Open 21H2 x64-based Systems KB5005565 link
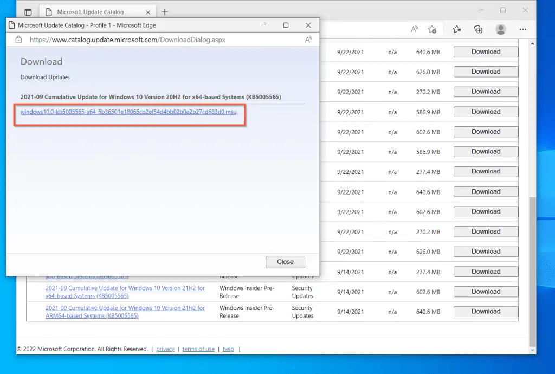Screen dimensions: 555x374 [125, 292]
